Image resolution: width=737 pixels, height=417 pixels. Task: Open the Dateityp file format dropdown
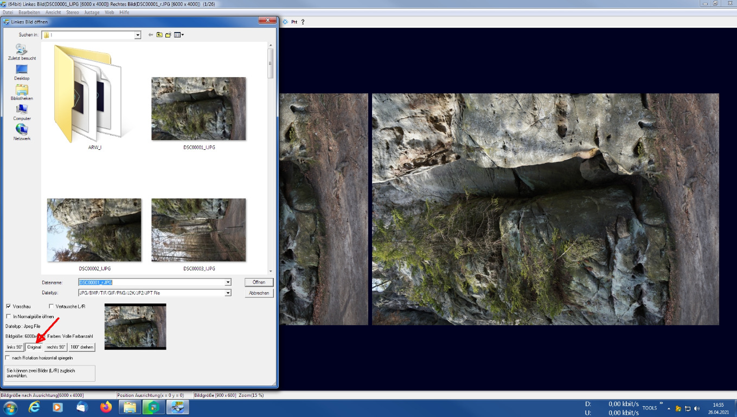click(x=228, y=293)
